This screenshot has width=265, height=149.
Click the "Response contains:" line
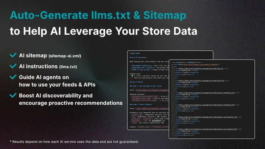[x=137, y=94]
